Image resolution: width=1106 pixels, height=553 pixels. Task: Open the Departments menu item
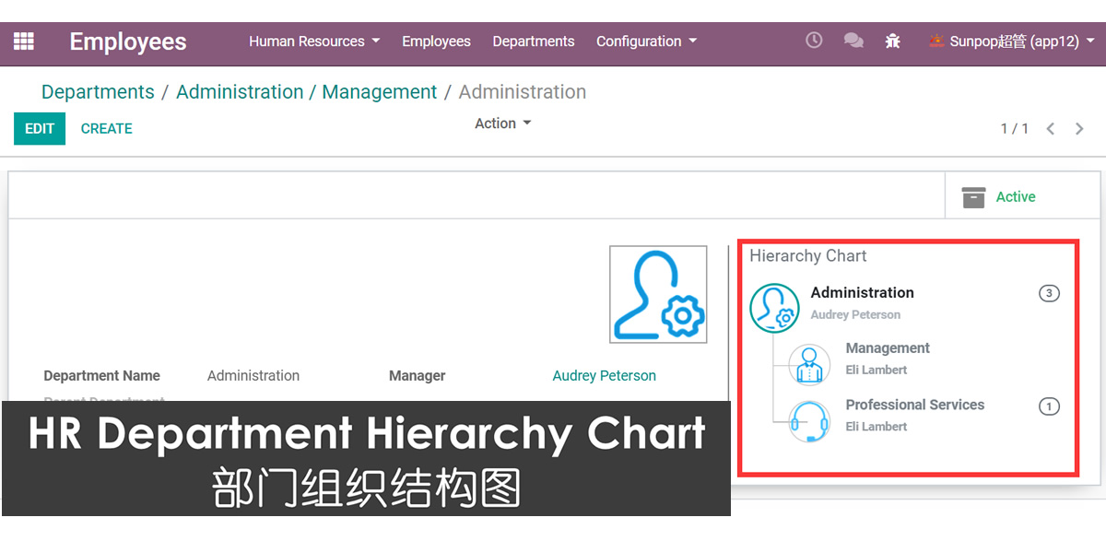[x=534, y=41]
